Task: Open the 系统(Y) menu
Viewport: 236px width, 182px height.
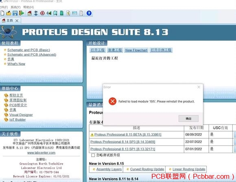Action: [15, 7]
